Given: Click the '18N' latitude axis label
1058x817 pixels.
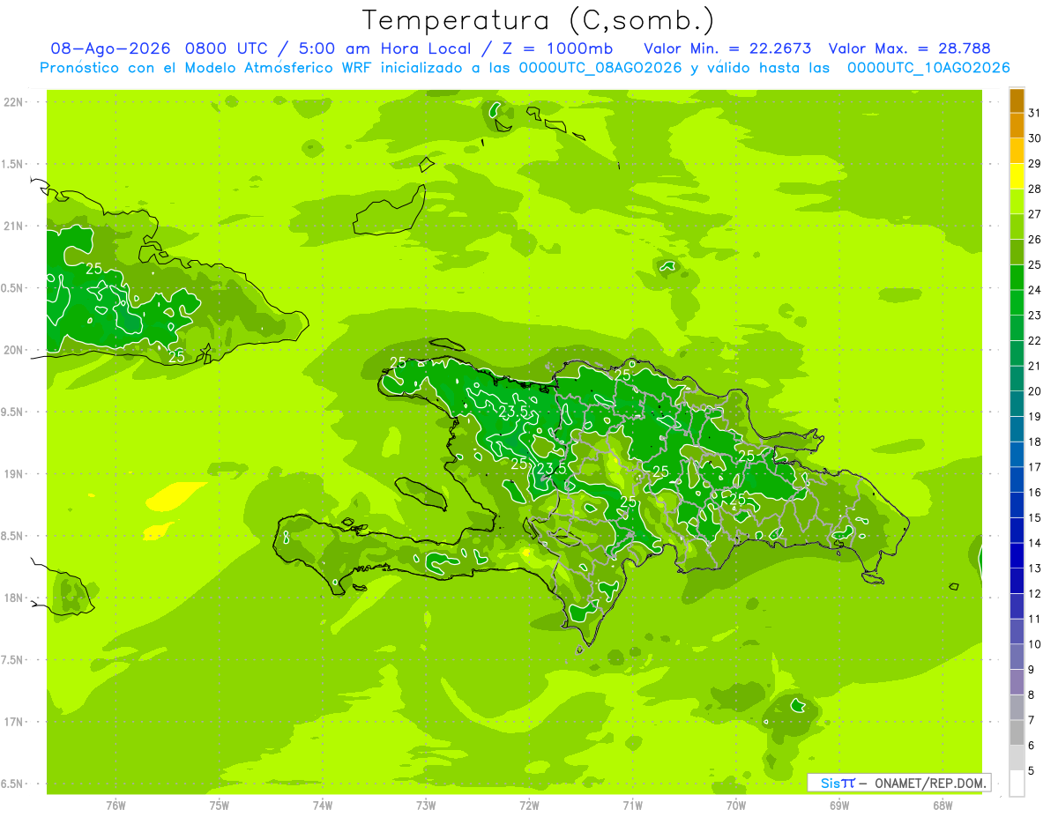Looking at the screenshot, I should pyautogui.click(x=14, y=598).
